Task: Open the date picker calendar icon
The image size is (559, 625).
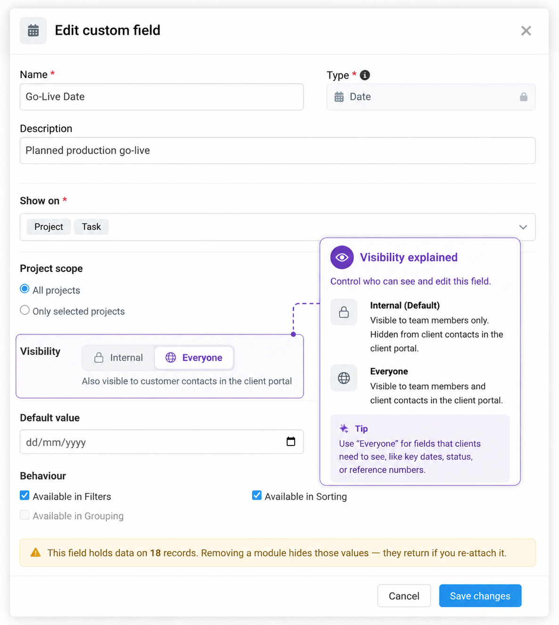Action: click(291, 442)
